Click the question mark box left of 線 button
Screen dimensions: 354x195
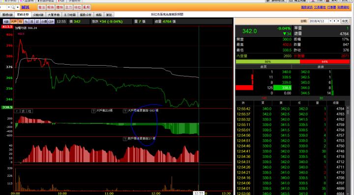coord(17,111)
